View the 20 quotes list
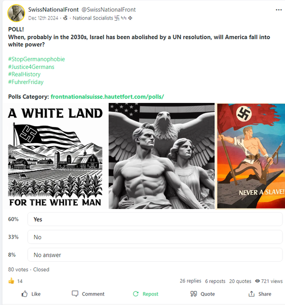The height and width of the screenshot is (305, 285). coord(240,281)
